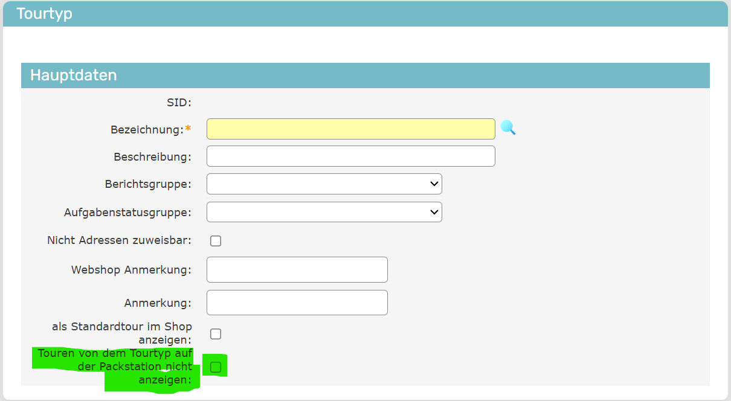
Task: Open the Berichtsgruppe dropdown
Action: (324, 184)
